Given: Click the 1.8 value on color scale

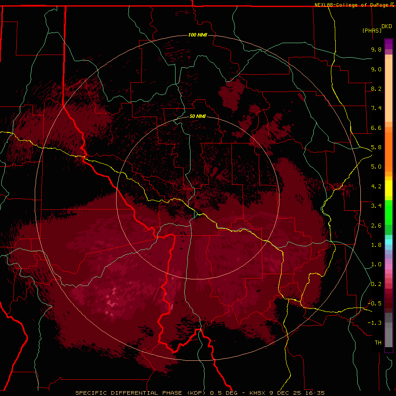Looking at the screenshot, I should [x=376, y=245].
